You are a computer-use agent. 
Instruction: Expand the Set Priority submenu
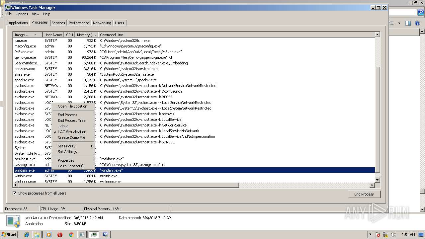pyautogui.click(x=73, y=146)
